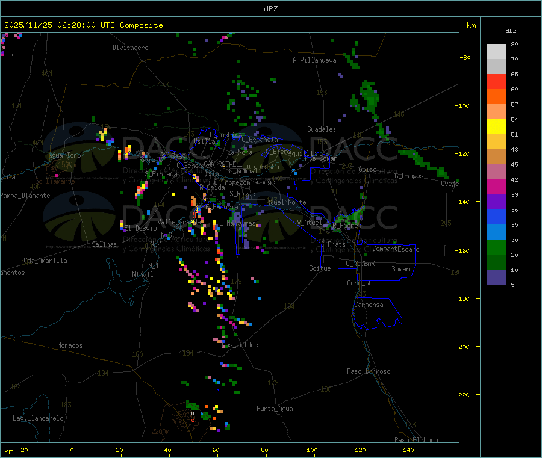Image resolution: width=542 pixels, height=458 pixels.
Task: Click the Divisadero map label
Action: click(x=130, y=48)
